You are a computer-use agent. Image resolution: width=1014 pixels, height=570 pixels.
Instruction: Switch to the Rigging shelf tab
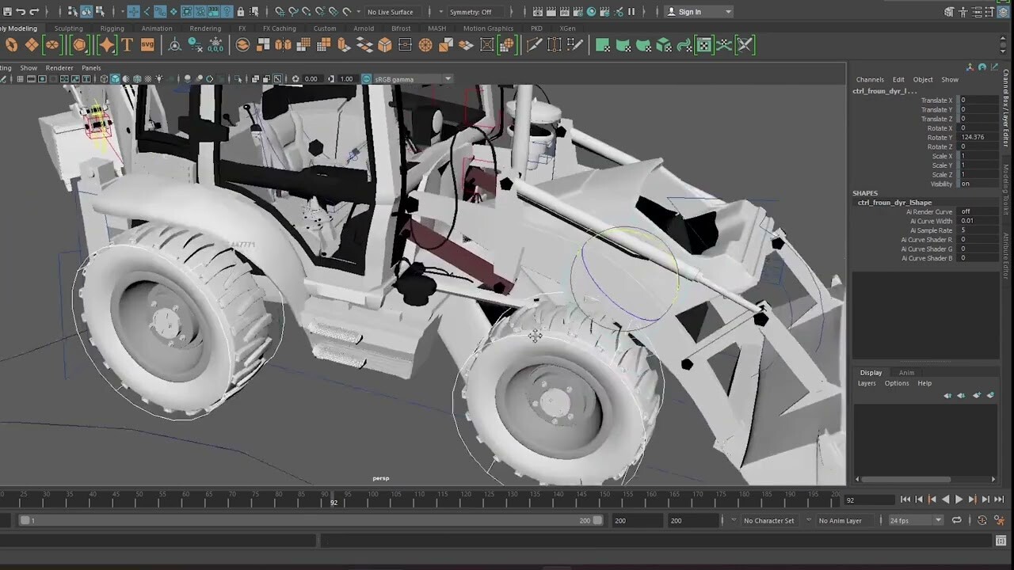click(x=112, y=28)
